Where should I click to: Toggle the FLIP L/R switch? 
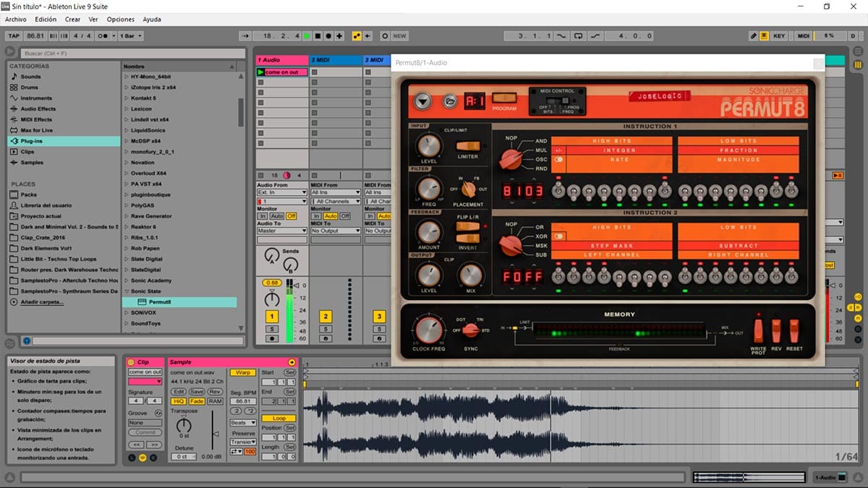(468, 226)
